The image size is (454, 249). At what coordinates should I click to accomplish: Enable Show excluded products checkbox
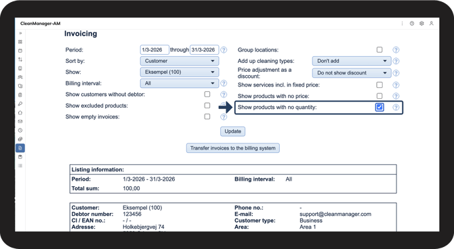pos(207,106)
